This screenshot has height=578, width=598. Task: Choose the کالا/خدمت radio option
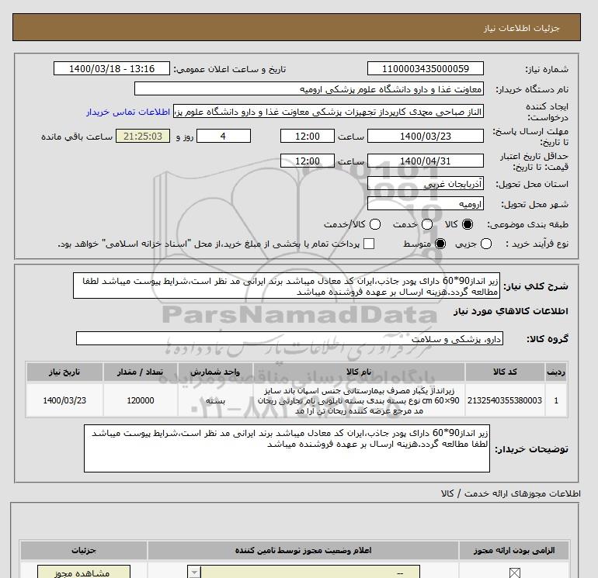375,224
